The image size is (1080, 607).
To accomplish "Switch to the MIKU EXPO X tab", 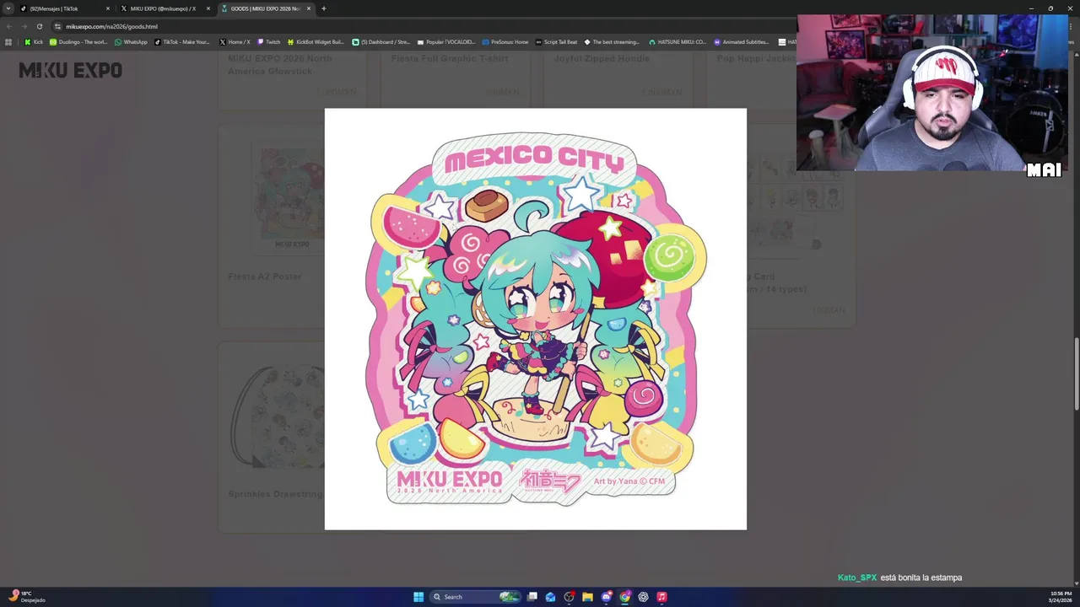I will [x=166, y=8].
